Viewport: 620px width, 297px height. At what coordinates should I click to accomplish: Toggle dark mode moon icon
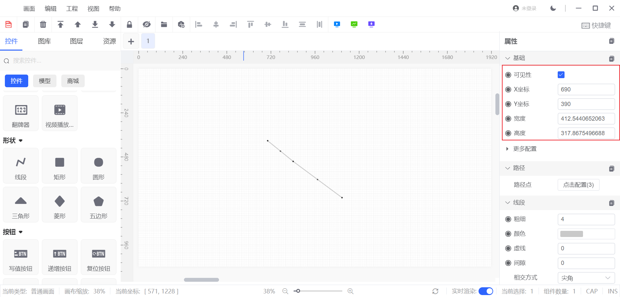tap(553, 8)
